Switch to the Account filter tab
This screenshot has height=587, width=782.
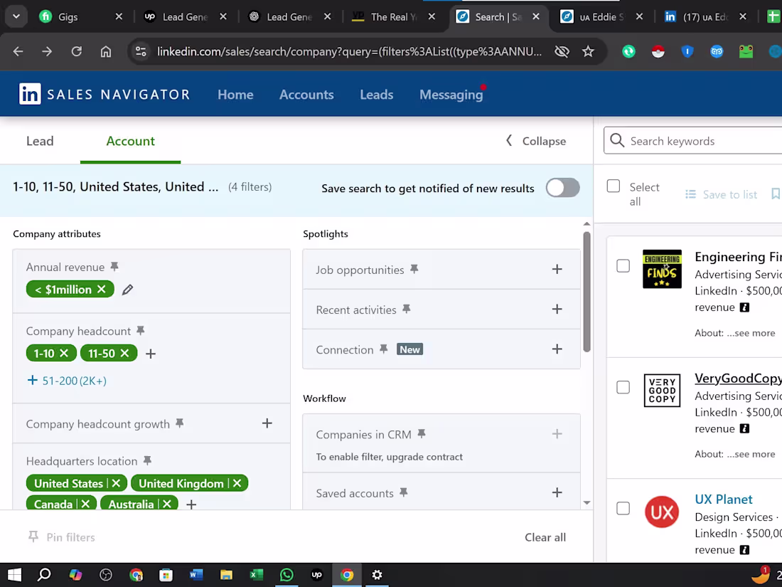tap(130, 142)
